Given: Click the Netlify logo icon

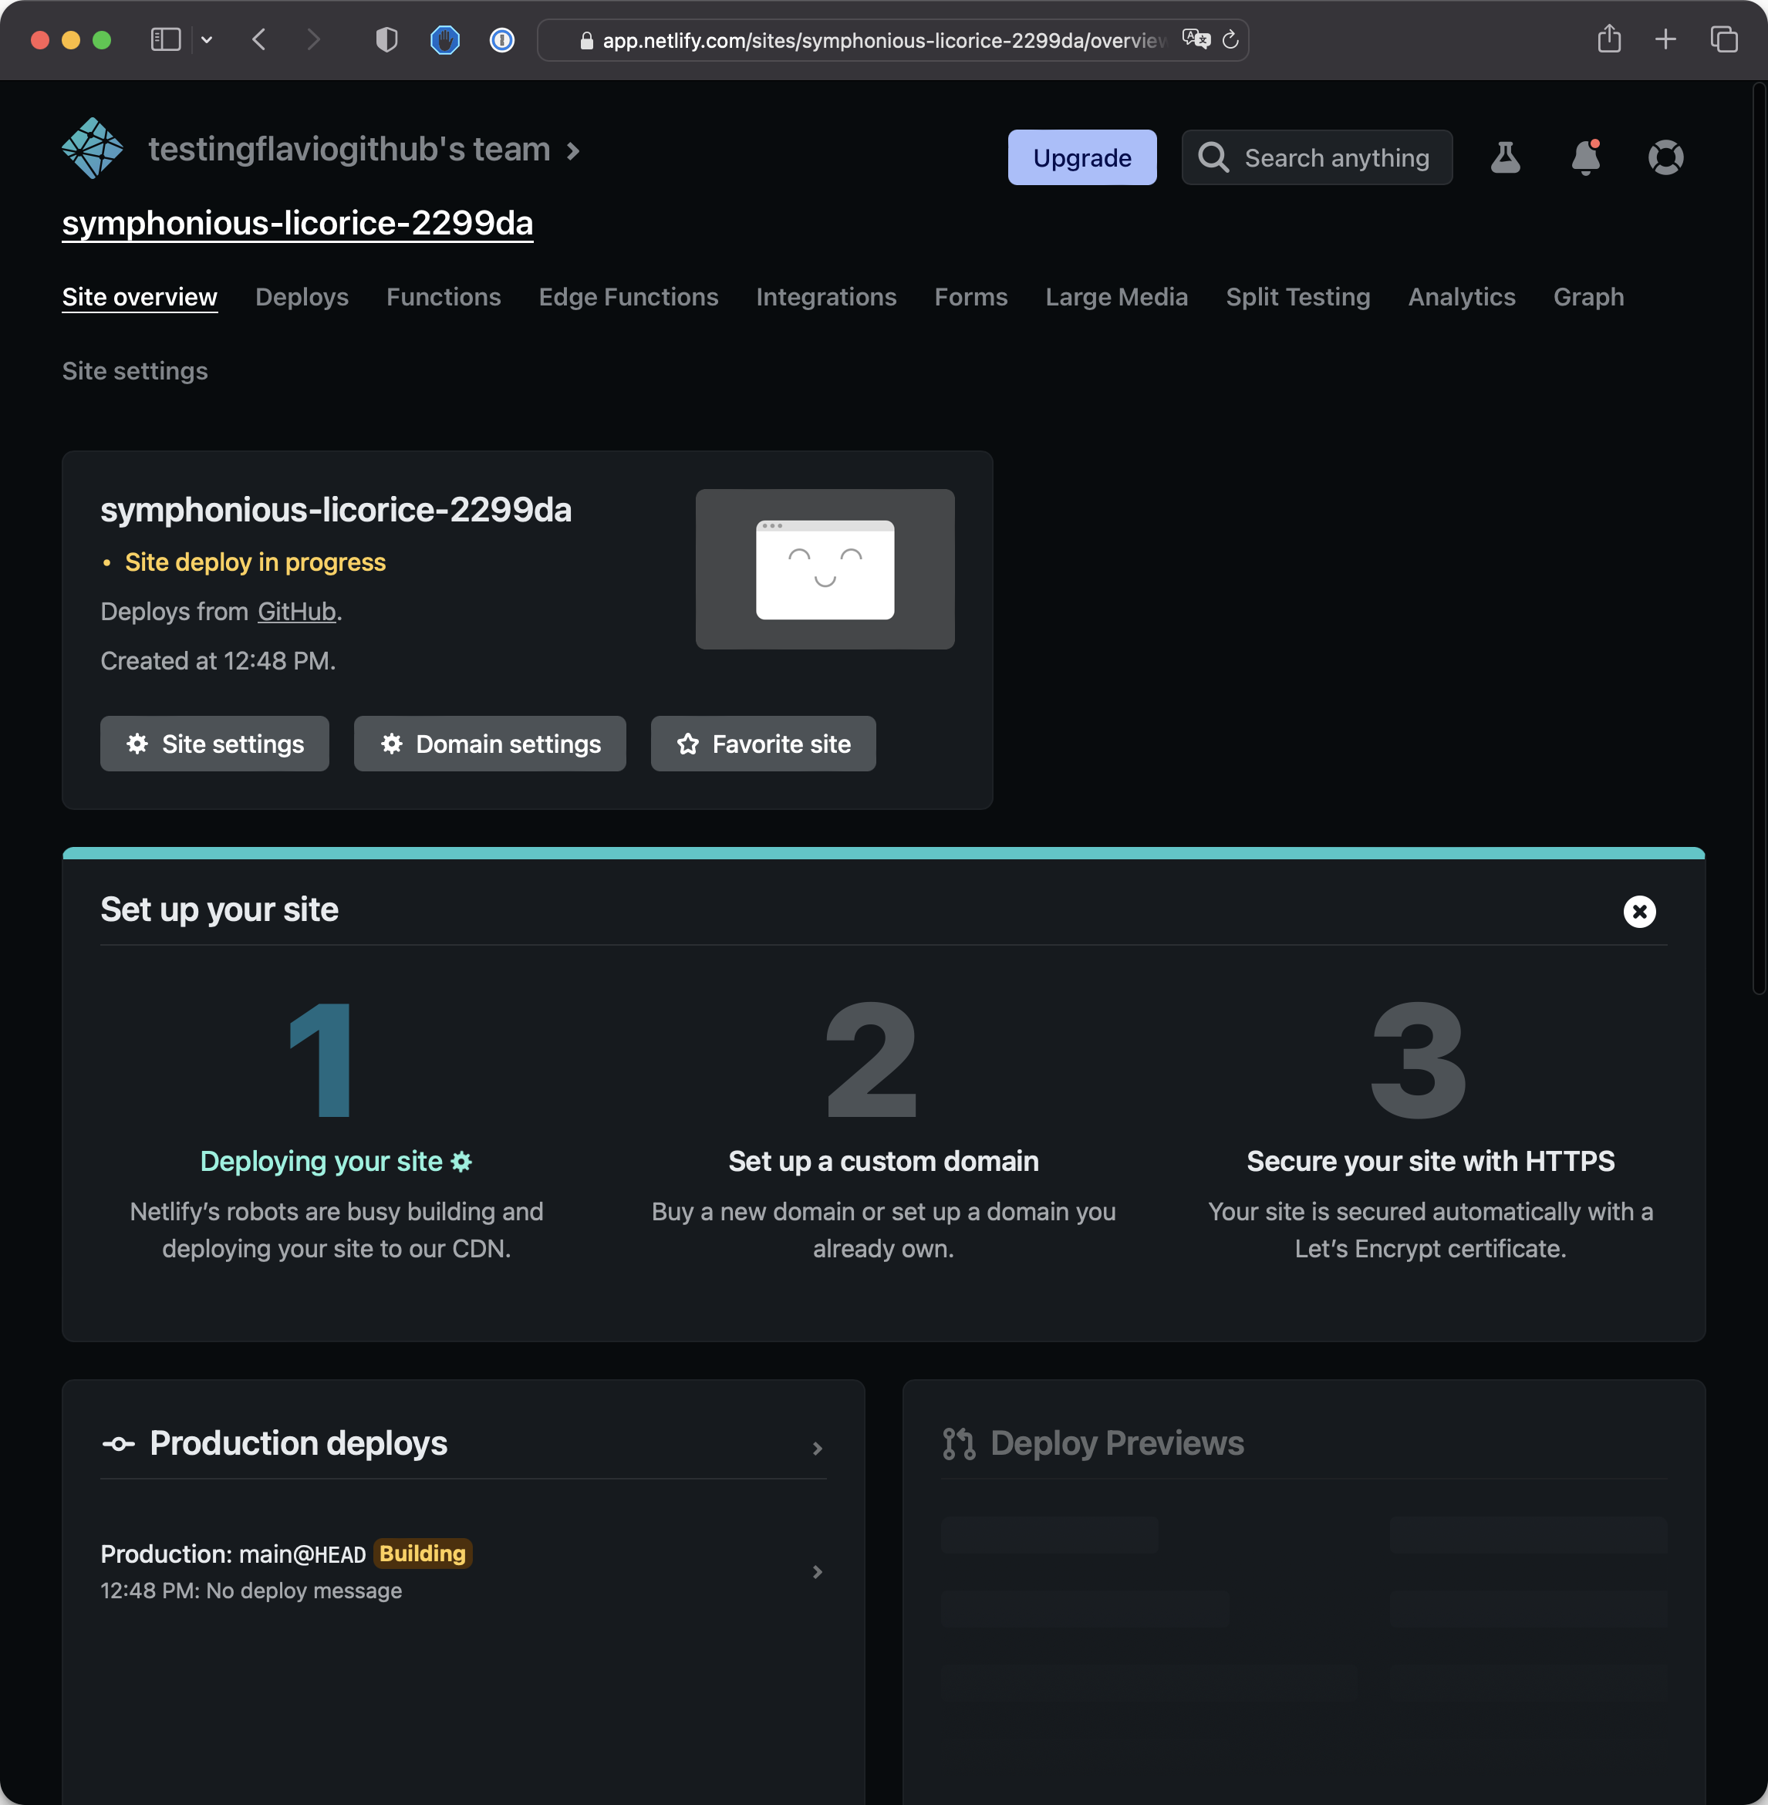Looking at the screenshot, I should click(x=92, y=149).
